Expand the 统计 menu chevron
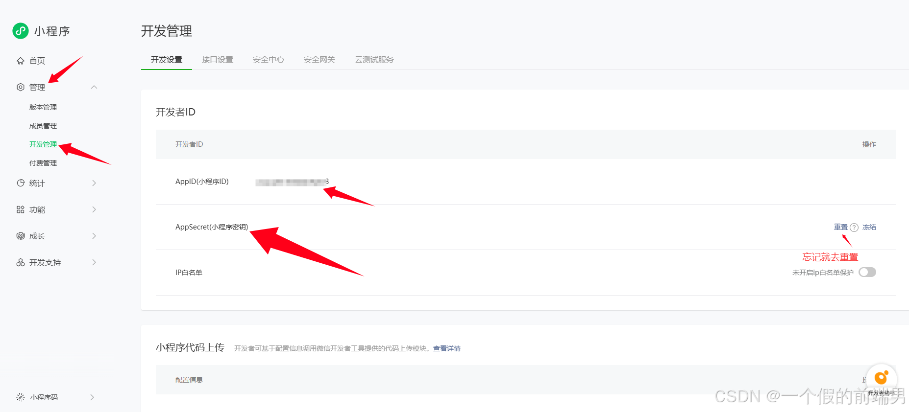This screenshot has width=909, height=412. tap(94, 183)
